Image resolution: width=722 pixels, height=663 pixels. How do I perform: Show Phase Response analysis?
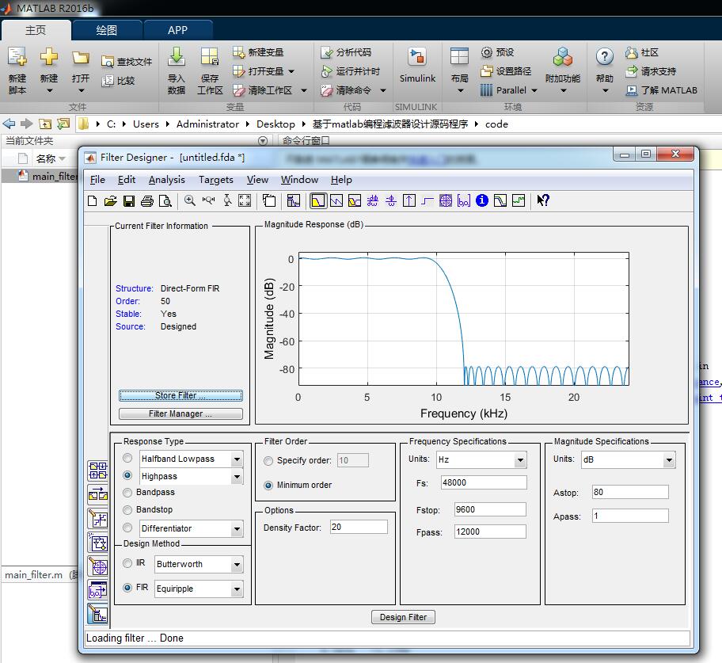coord(336,200)
